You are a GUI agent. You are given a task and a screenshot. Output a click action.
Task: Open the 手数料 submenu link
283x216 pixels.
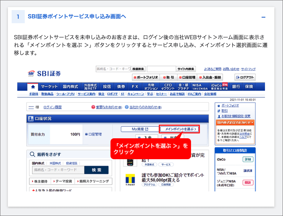33,94
